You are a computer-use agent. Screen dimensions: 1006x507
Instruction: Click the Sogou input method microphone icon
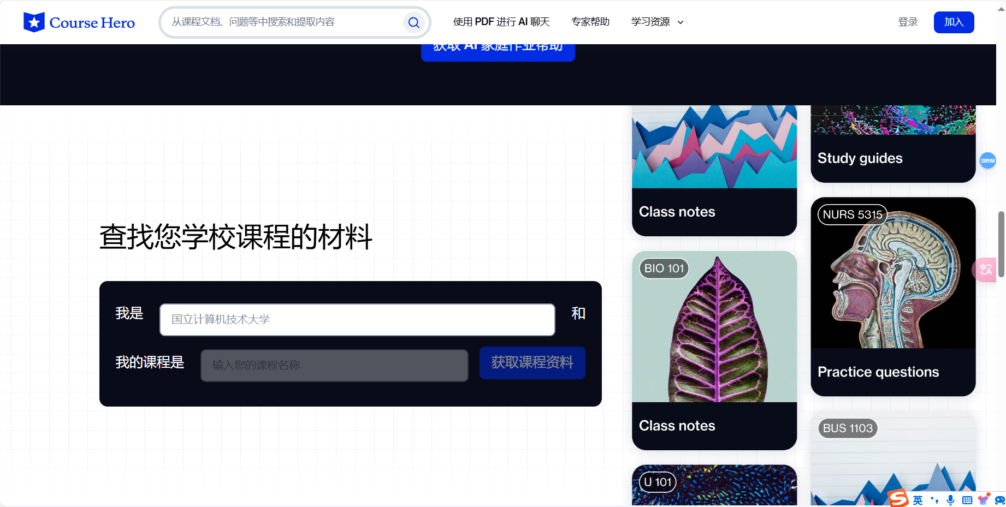(x=950, y=500)
